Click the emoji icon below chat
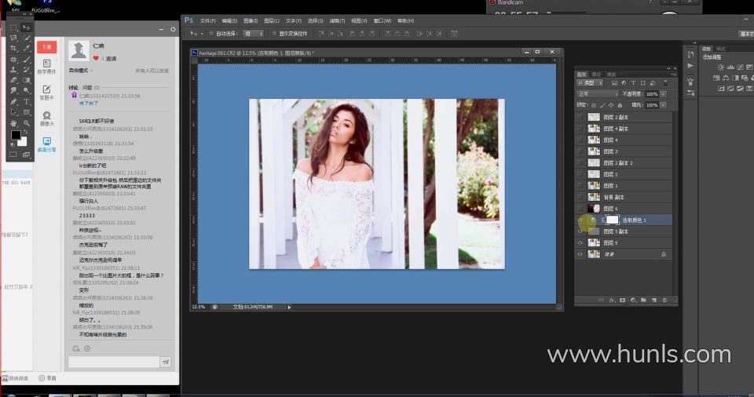The image size is (754, 397). click(x=75, y=348)
